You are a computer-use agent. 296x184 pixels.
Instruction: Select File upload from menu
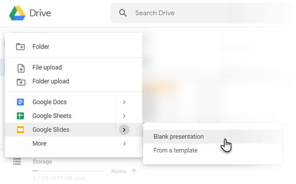click(73, 67)
